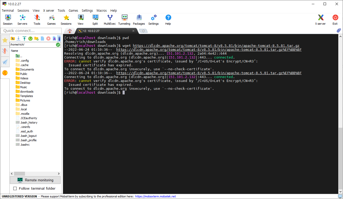Open the Settings menu in the menu bar
The image size is (343, 199).
(x=87, y=11)
